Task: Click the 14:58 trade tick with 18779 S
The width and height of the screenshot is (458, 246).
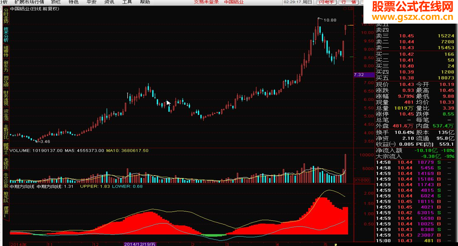Action: point(415,162)
